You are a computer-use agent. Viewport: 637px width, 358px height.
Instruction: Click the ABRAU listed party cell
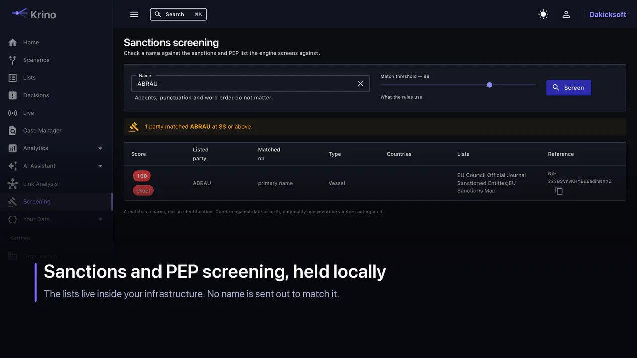202,183
